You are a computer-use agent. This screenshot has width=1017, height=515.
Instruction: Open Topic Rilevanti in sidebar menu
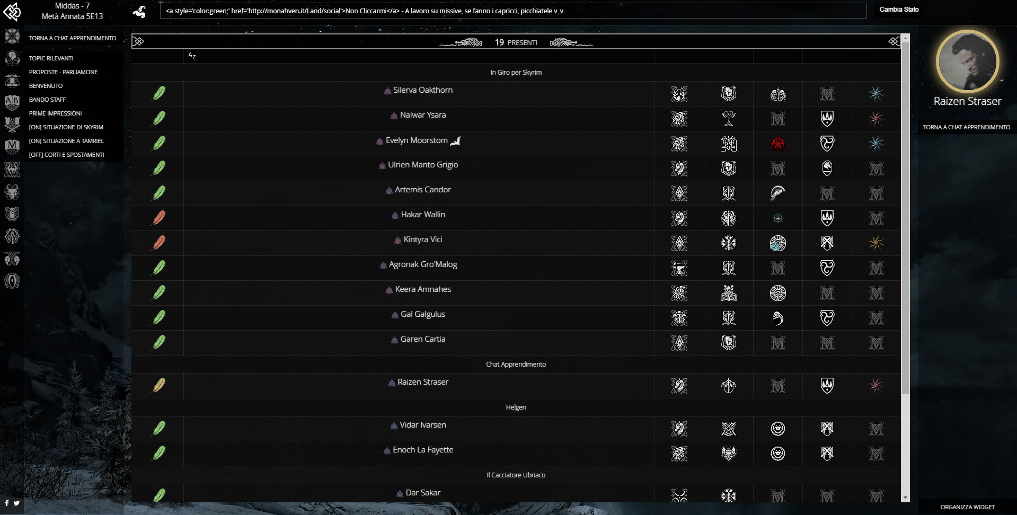pyautogui.click(x=51, y=58)
